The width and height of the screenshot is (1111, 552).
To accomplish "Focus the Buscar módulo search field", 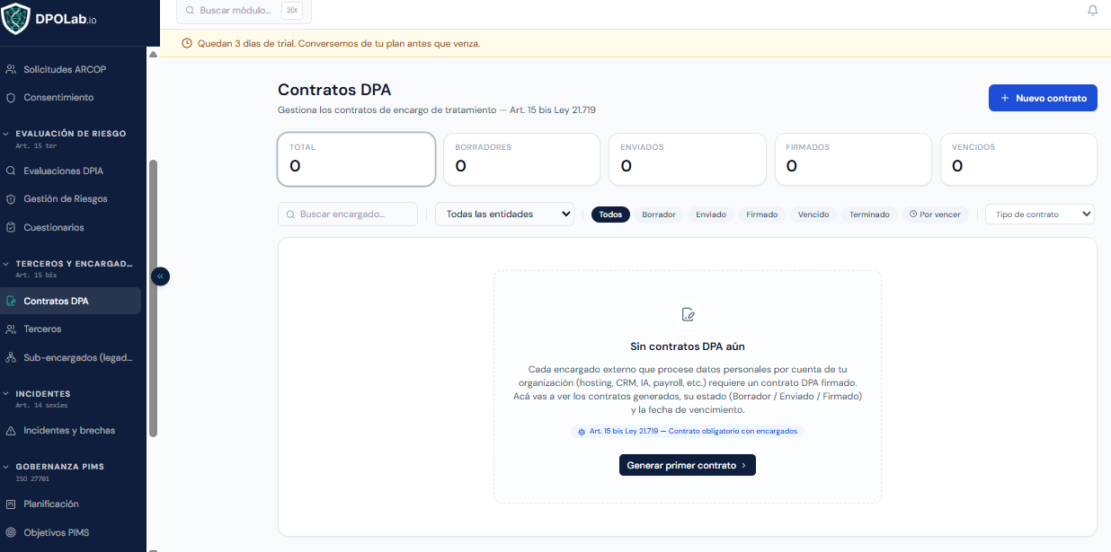I will (x=244, y=10).
